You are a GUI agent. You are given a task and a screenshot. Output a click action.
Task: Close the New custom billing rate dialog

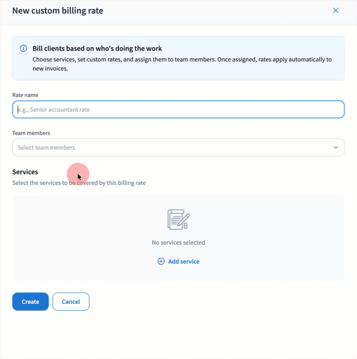click(x=335, y=10)
